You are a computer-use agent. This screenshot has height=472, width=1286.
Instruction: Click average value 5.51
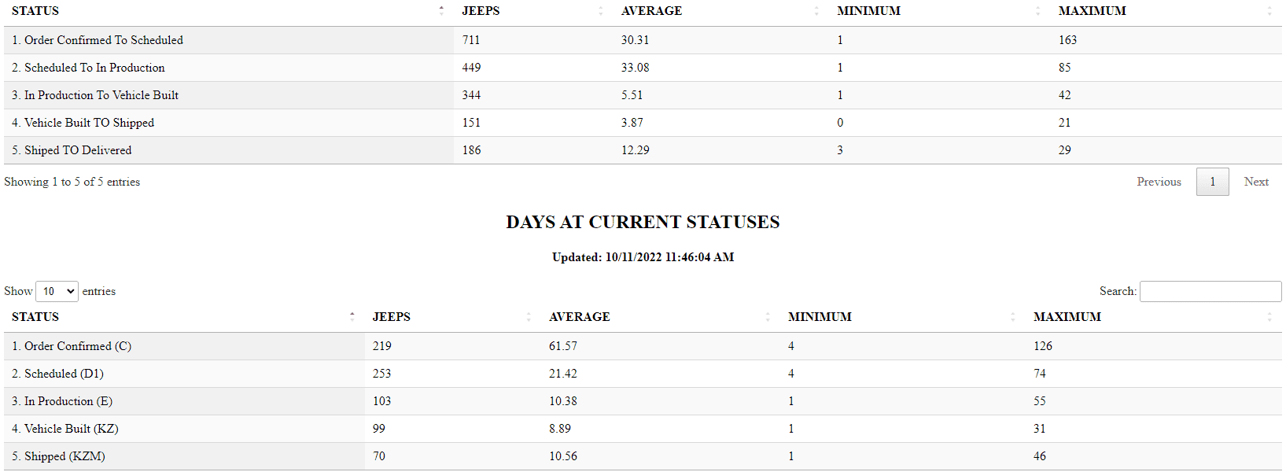pyautogui.click(x=632, y=95)
